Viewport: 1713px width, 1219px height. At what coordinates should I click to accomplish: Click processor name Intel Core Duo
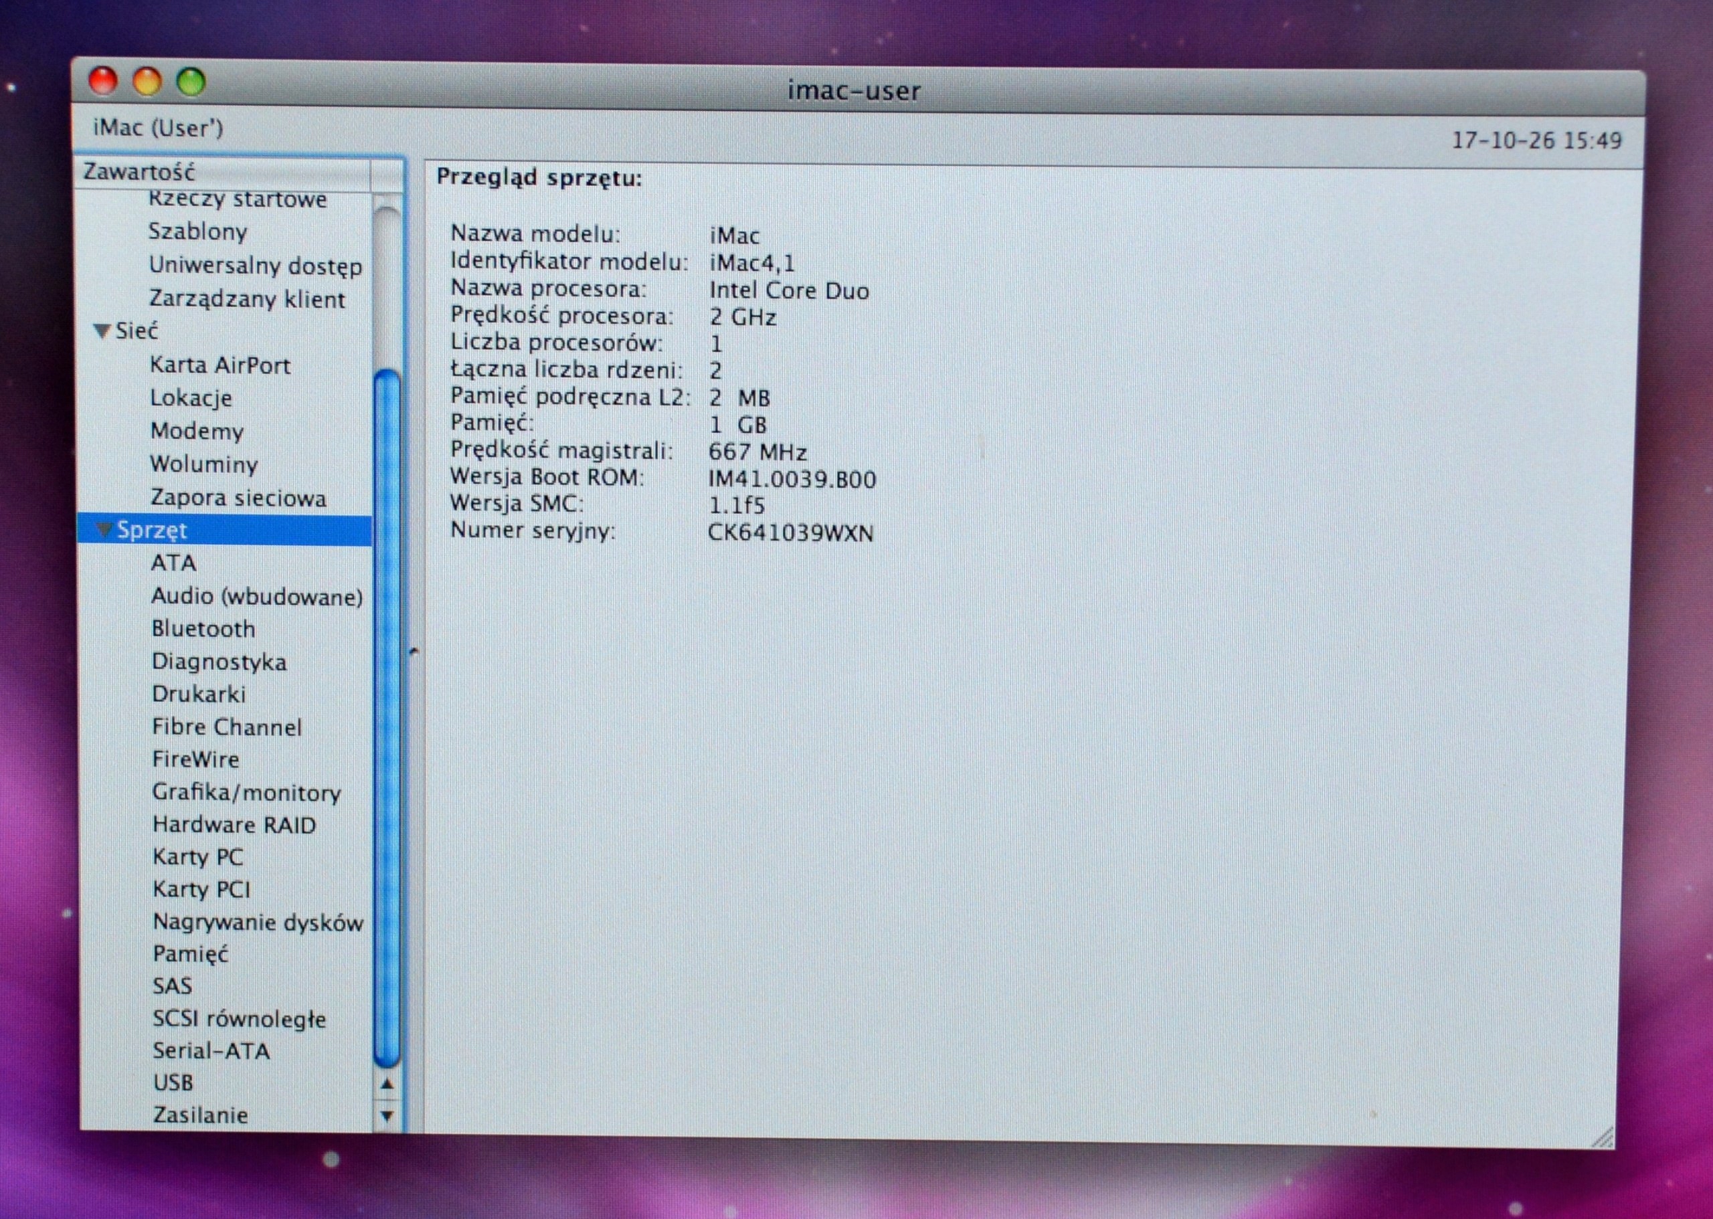coord(789,290)
